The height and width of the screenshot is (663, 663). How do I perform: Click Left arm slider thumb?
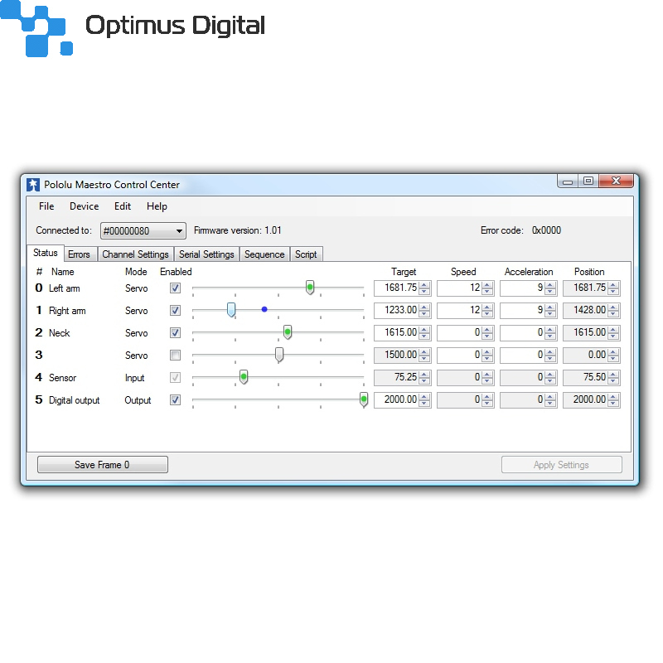[310, 287]
